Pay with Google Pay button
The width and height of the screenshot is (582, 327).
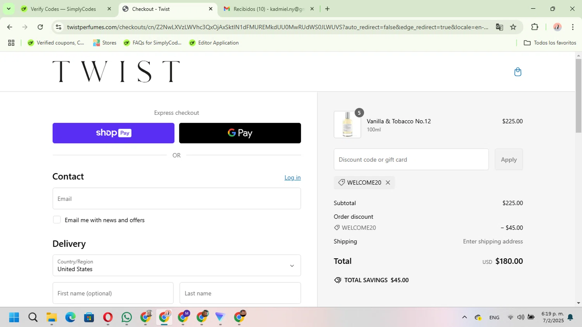tap(240, 133)
